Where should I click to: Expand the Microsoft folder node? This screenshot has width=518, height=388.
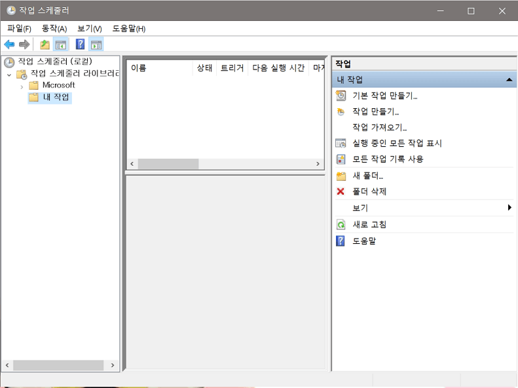click(x=22, y=87)
